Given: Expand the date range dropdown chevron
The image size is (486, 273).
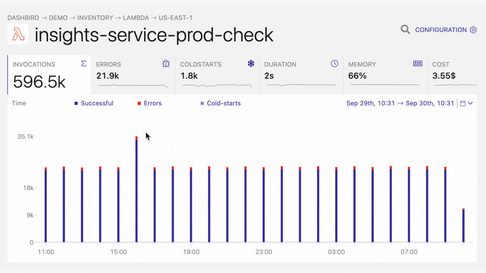Looking at the screenshot, I should 470,103.
